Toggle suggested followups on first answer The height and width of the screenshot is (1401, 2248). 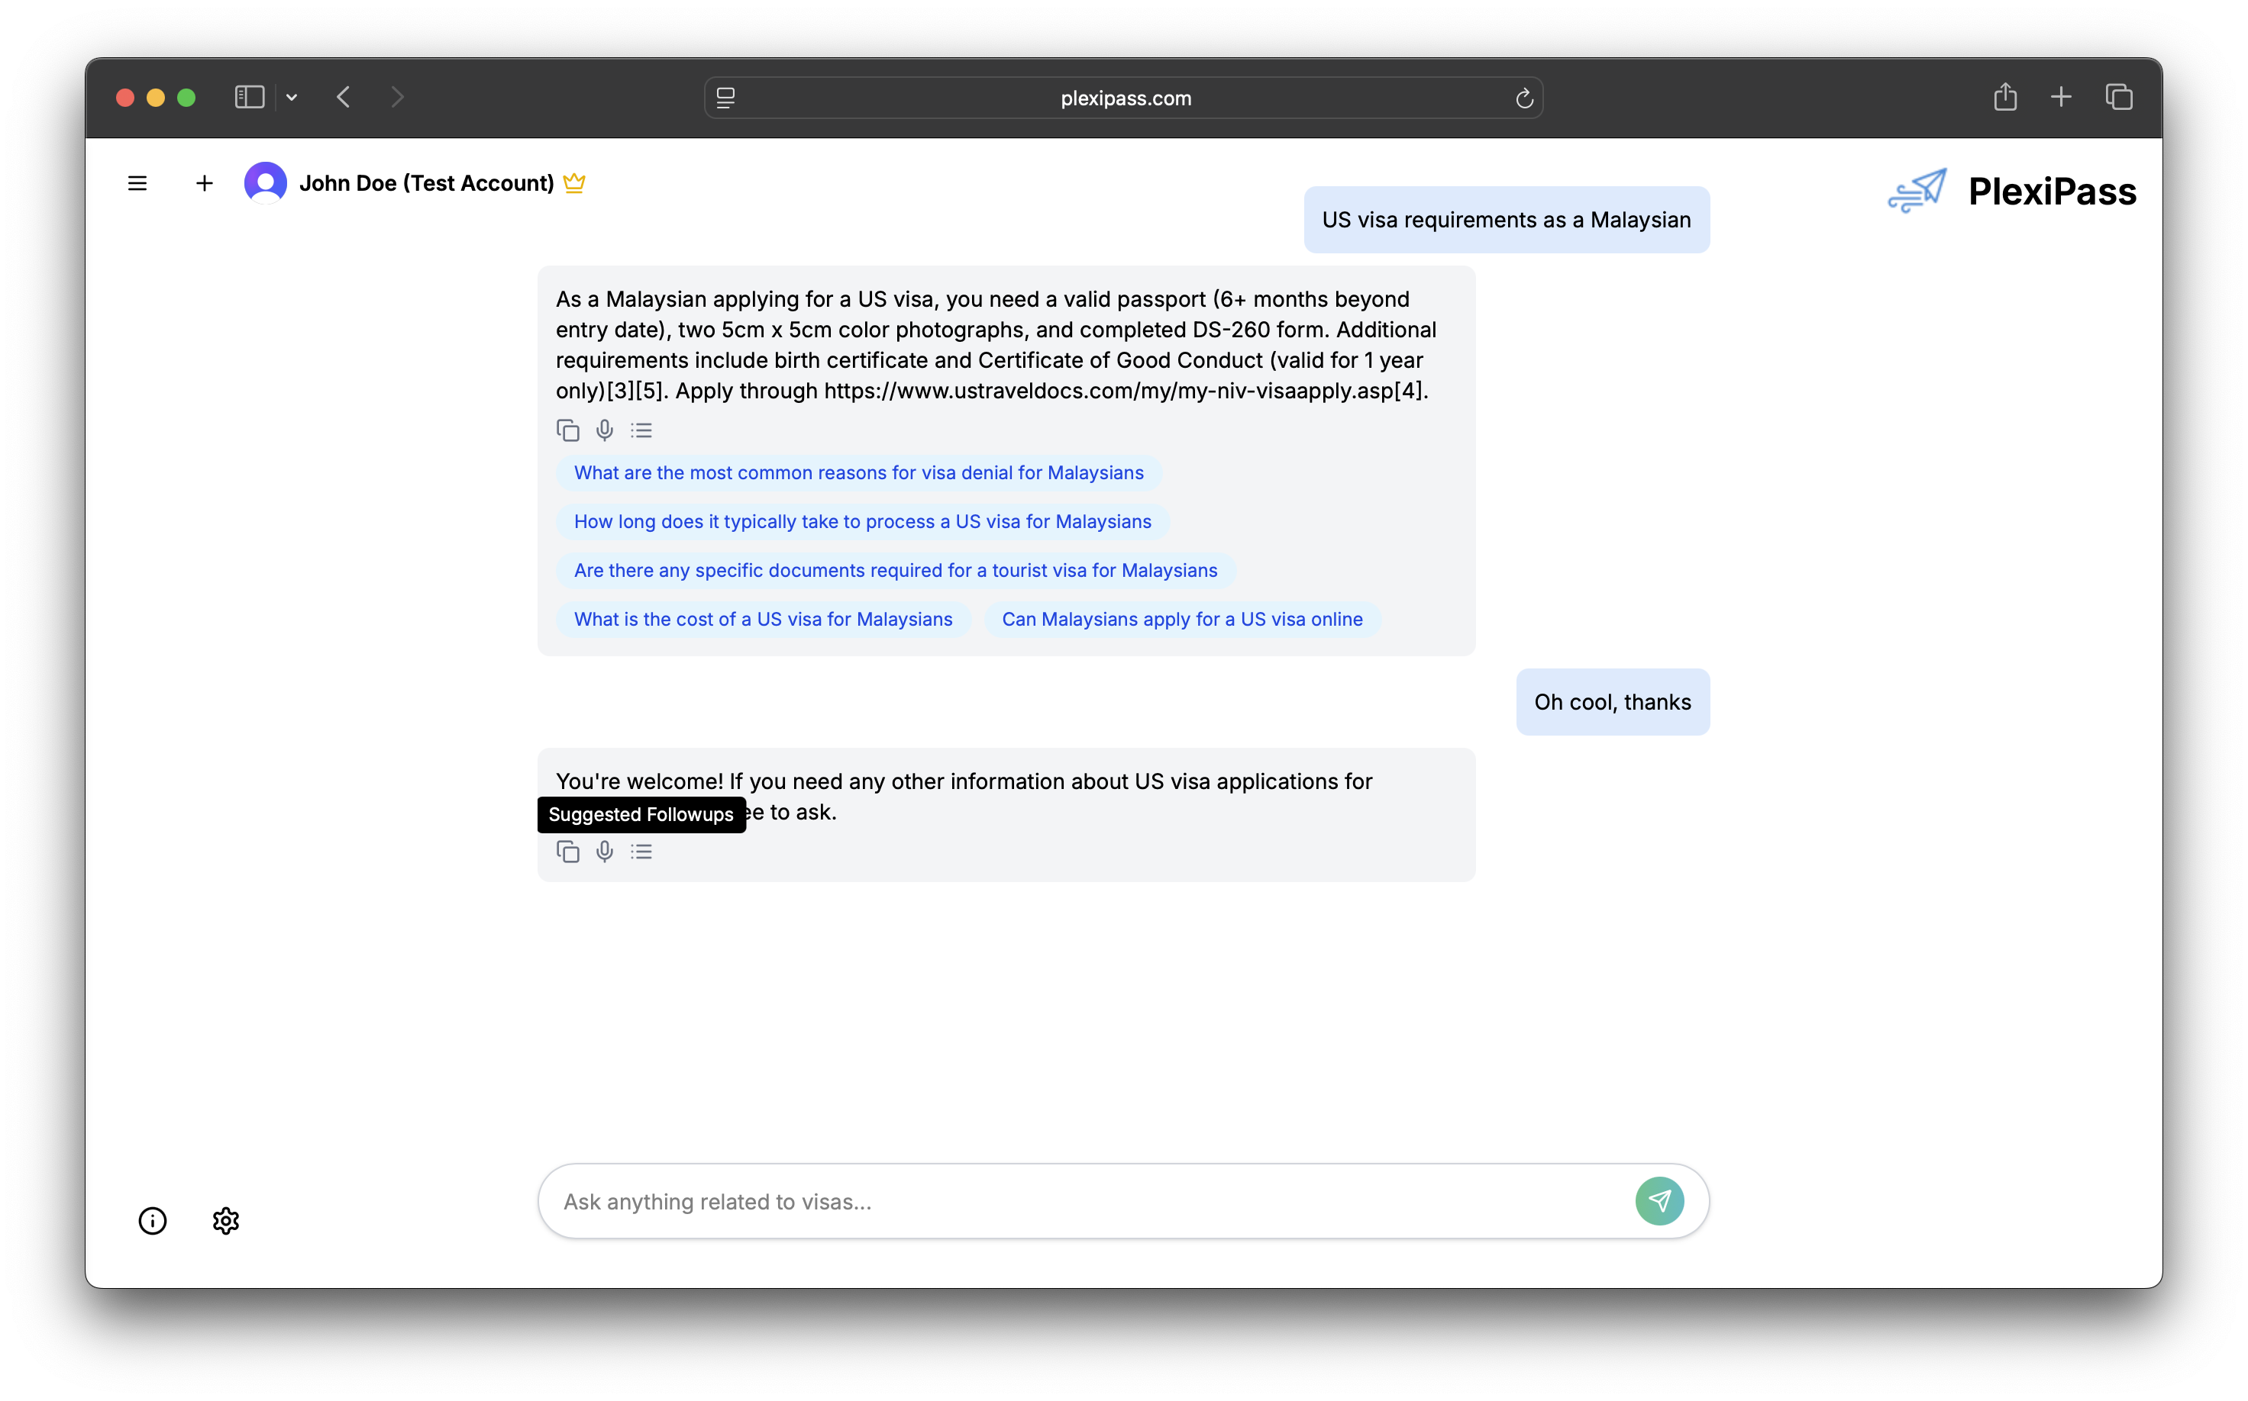(x=641, y=431)
